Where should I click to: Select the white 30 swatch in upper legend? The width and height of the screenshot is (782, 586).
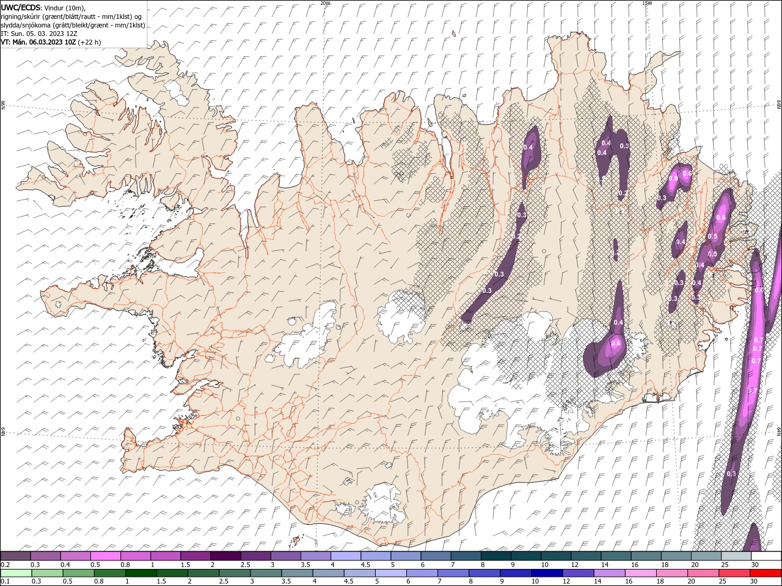(767, 556)
